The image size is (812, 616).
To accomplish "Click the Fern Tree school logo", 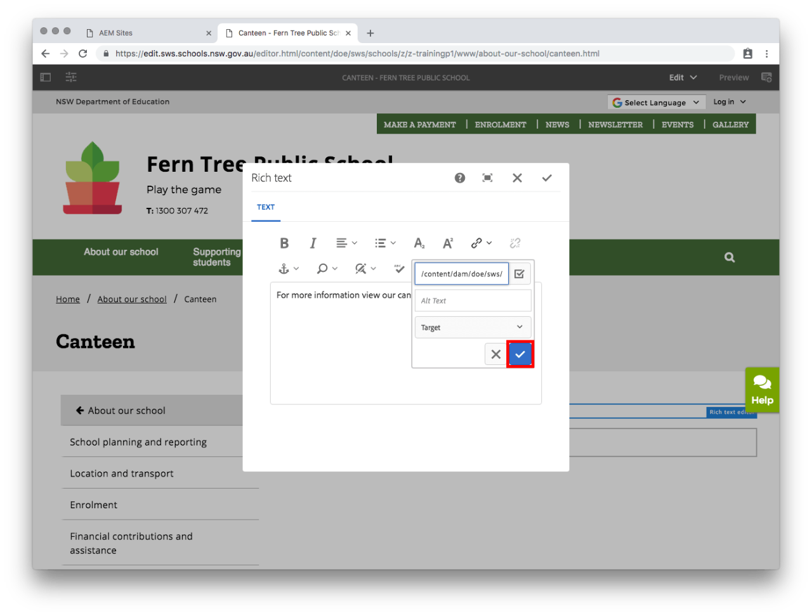I will click(93, 177).
